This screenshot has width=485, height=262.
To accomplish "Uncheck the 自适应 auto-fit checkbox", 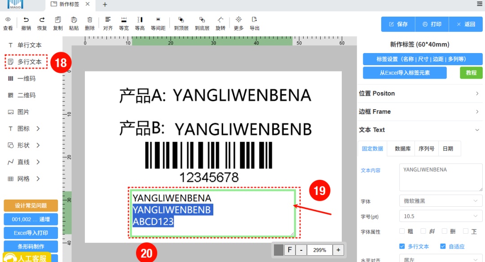I will pos(443,246).
